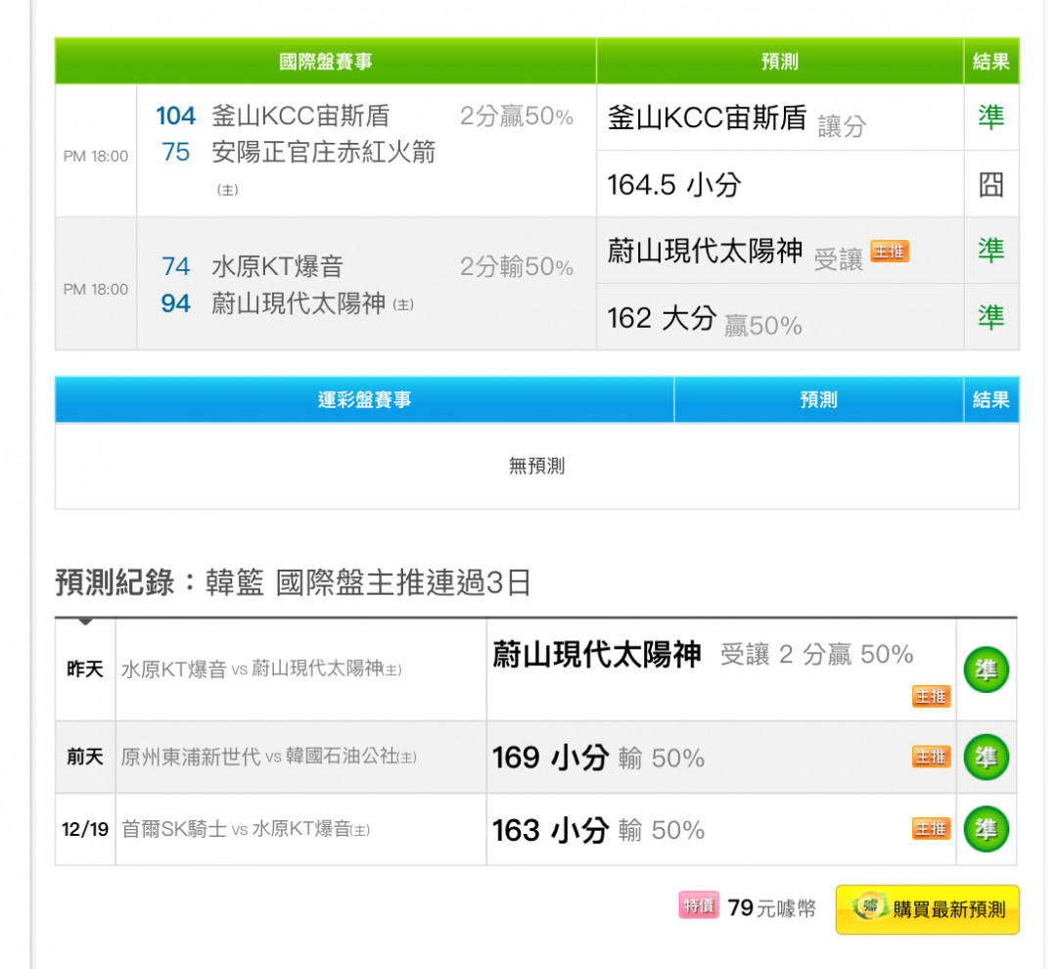Click matchup 水原KT爆音 vs 蔚山現代太陽神(主)

[261, 669]
